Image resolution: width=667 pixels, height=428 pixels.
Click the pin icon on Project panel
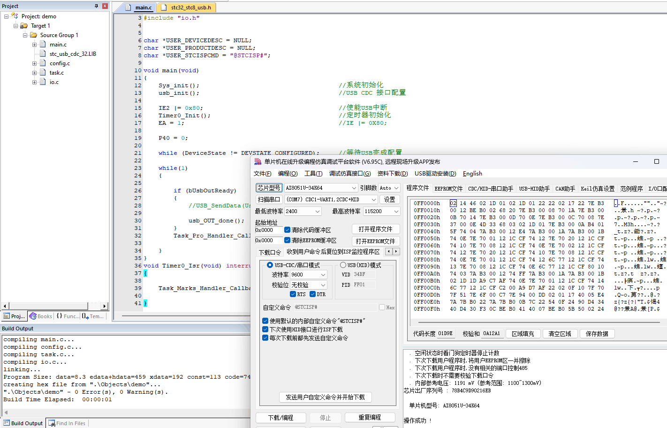[x=97, y=6]
